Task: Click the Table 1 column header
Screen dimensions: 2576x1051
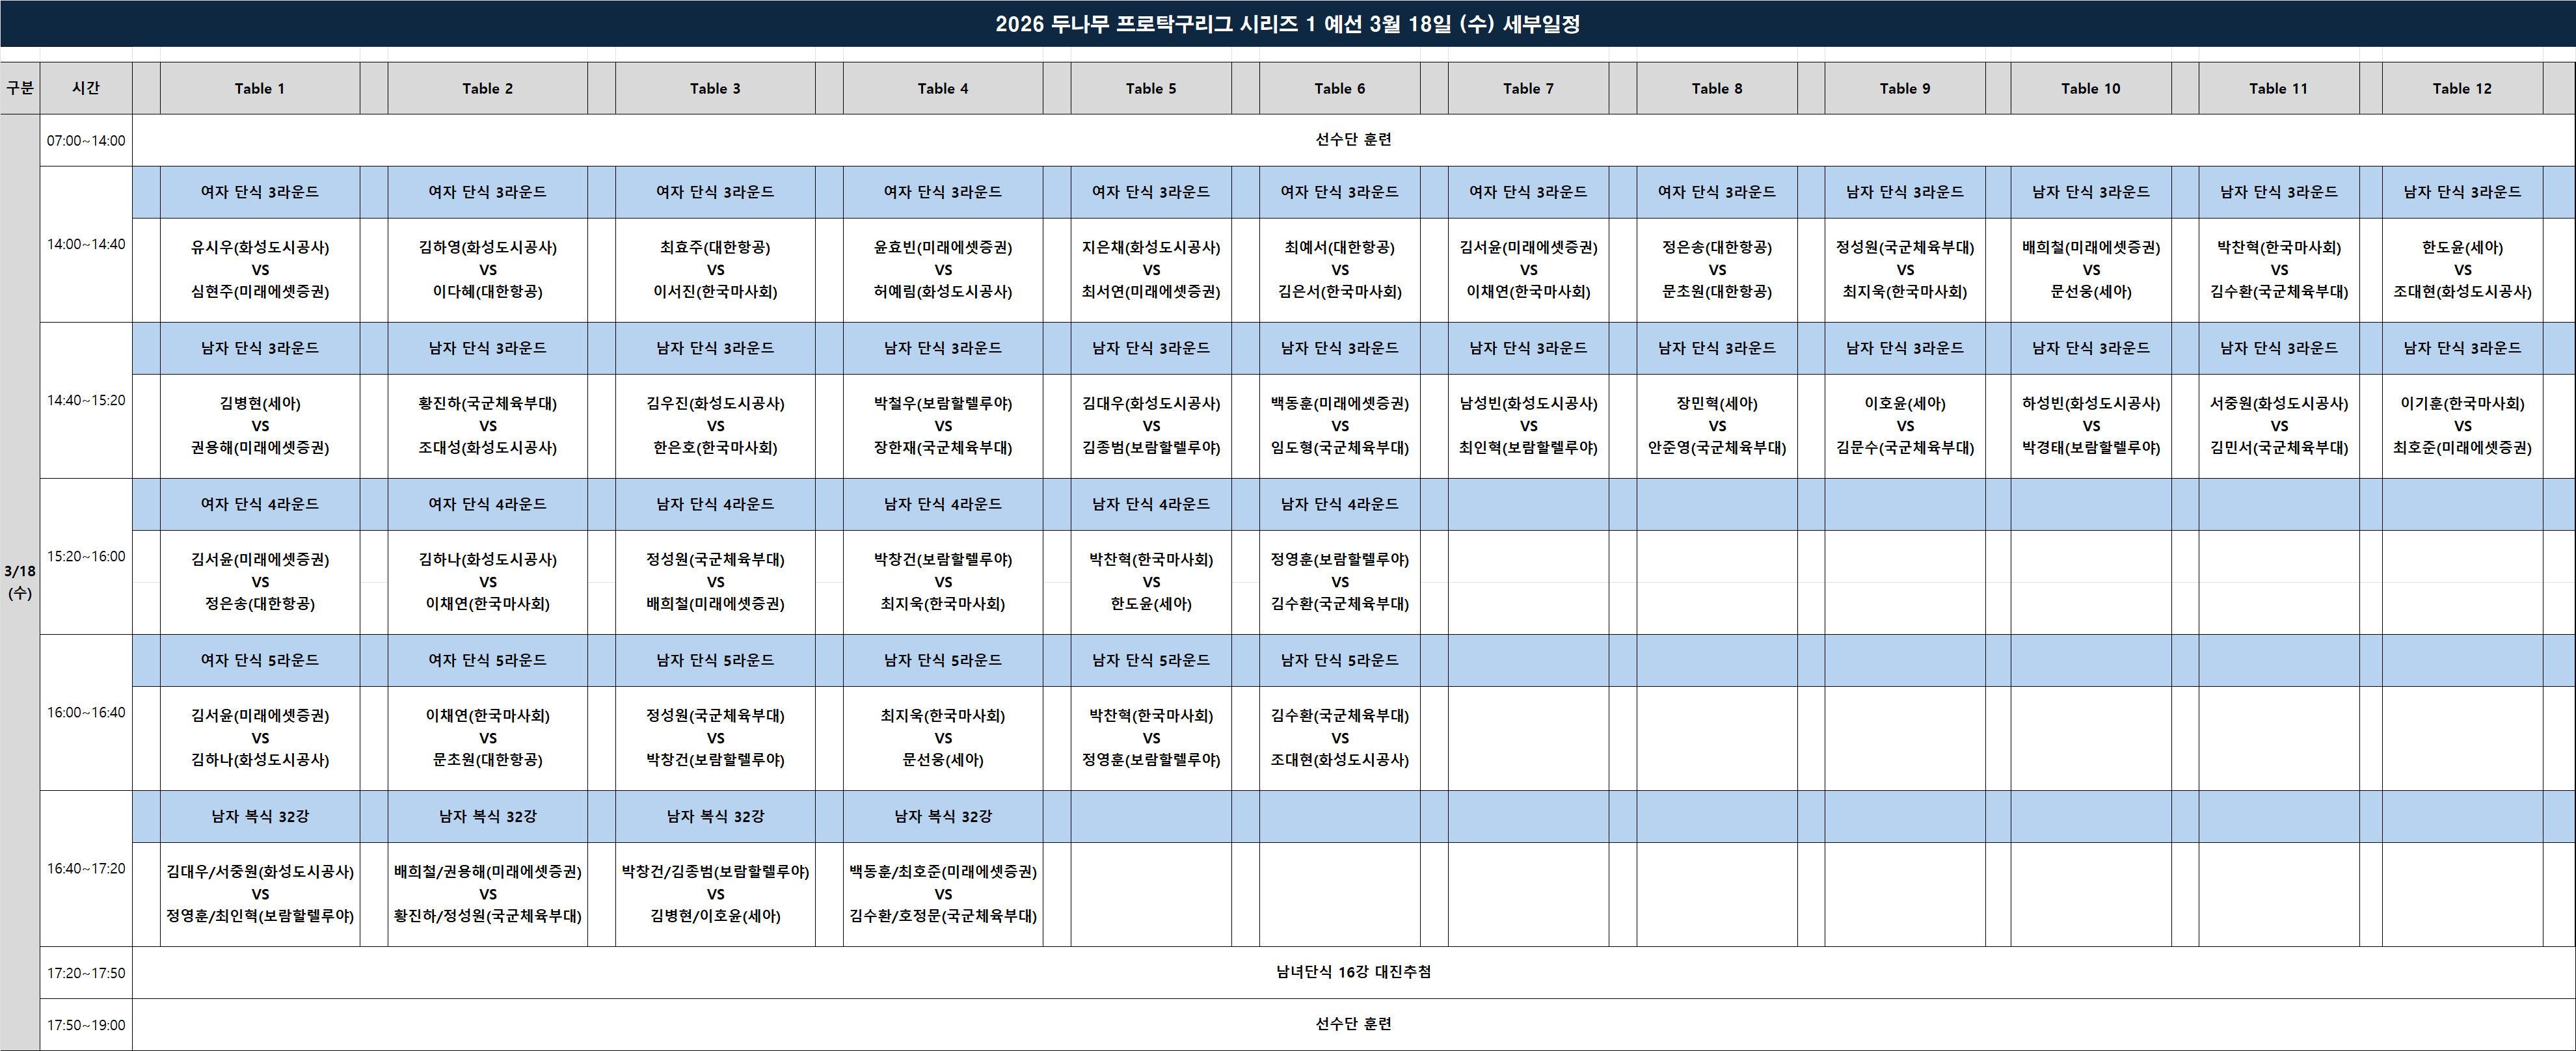Action: [259, 88]
